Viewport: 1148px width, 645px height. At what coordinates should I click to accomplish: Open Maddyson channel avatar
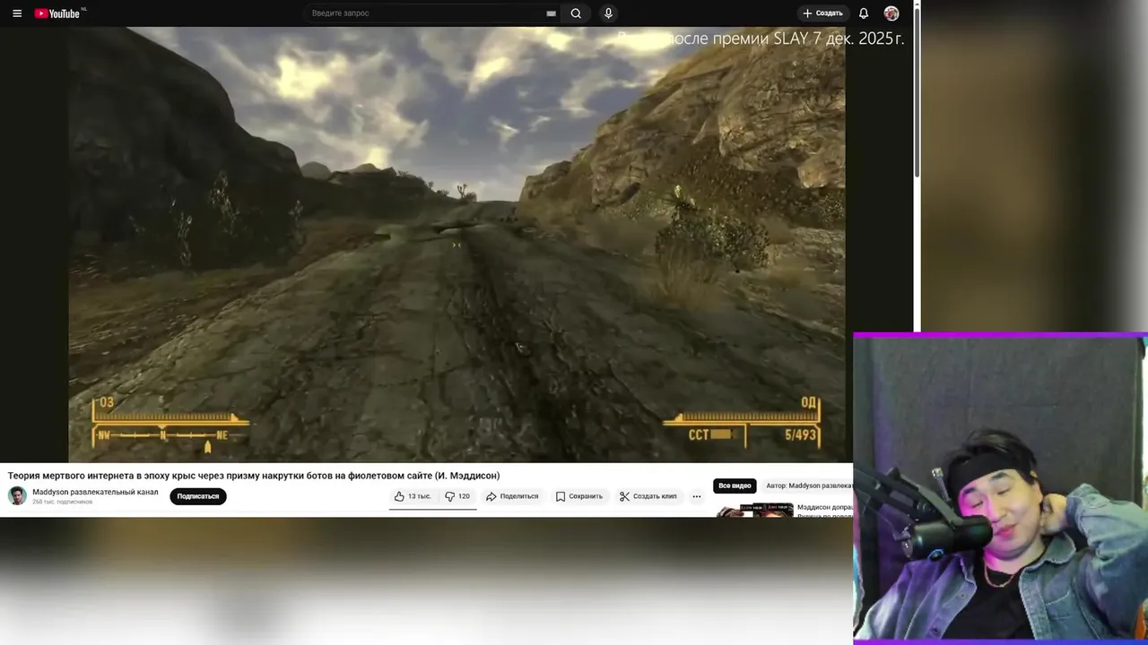(17, 496)
